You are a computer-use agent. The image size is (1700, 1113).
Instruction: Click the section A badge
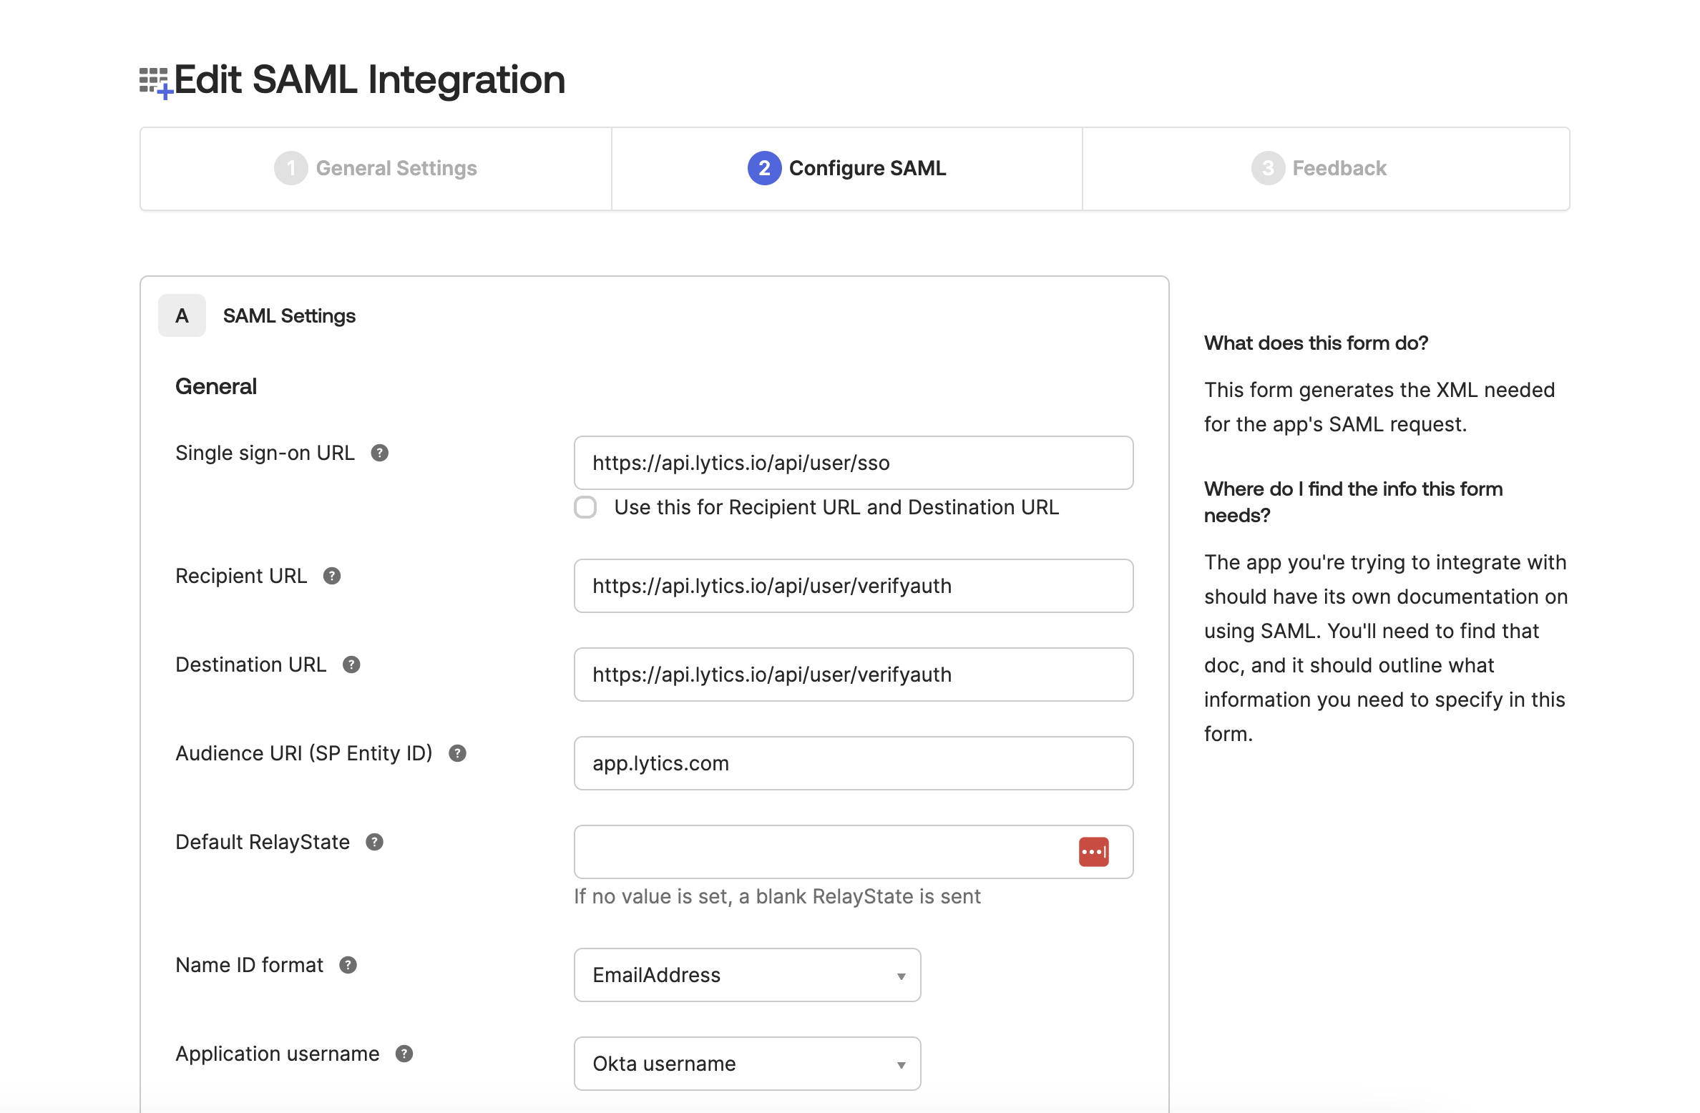coord(182,315)
